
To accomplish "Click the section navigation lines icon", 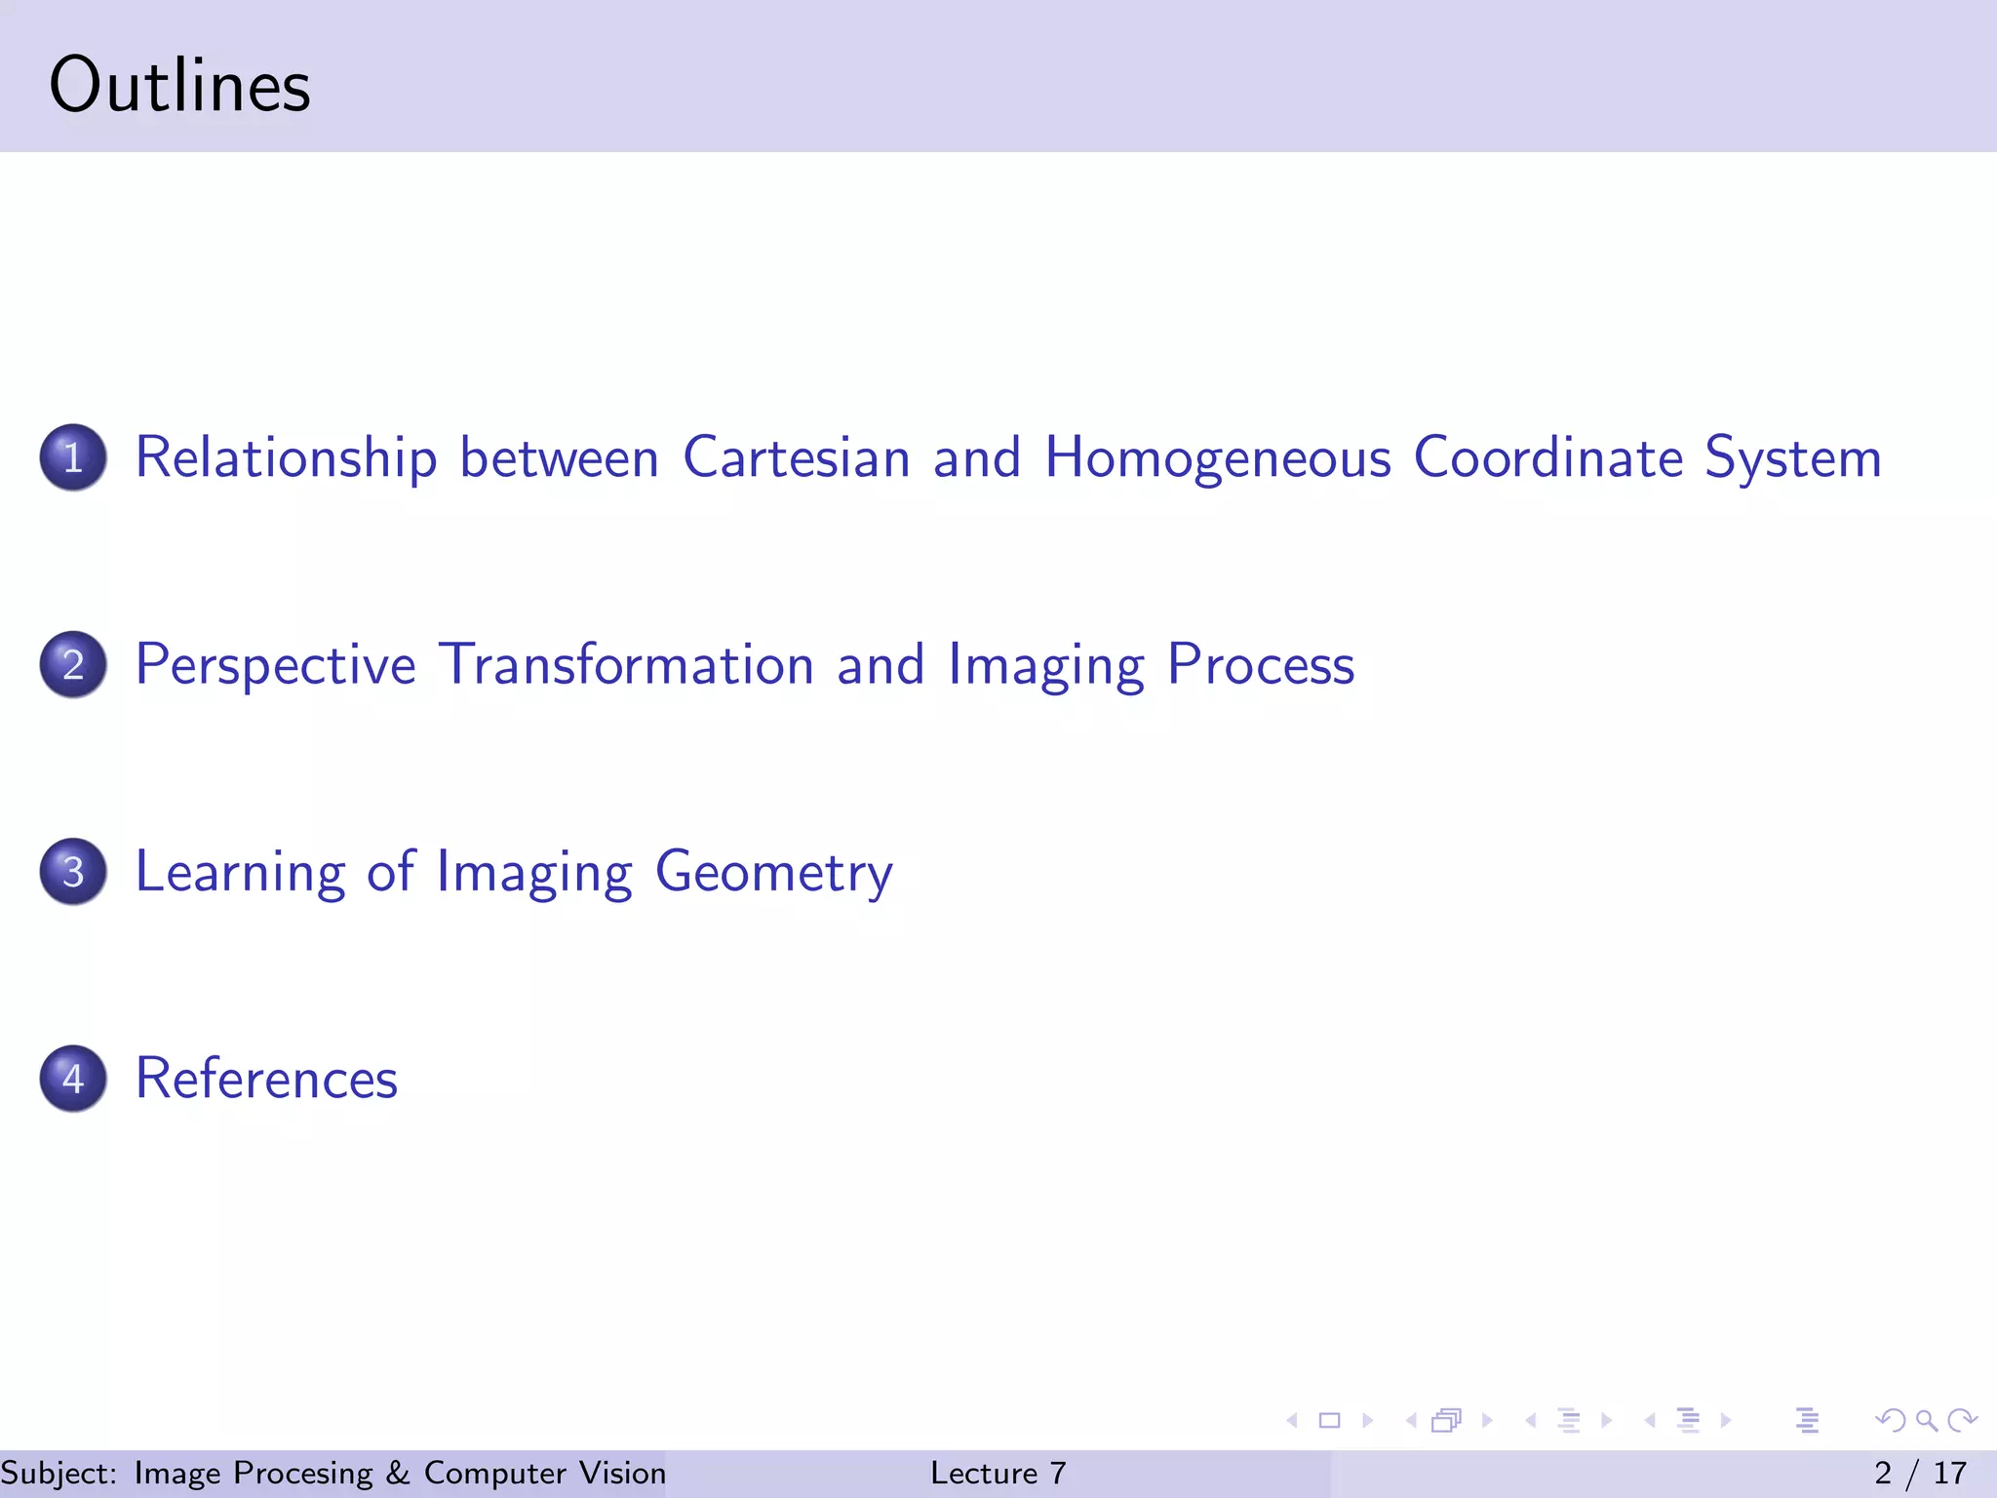I will tap(1688, 1421).
